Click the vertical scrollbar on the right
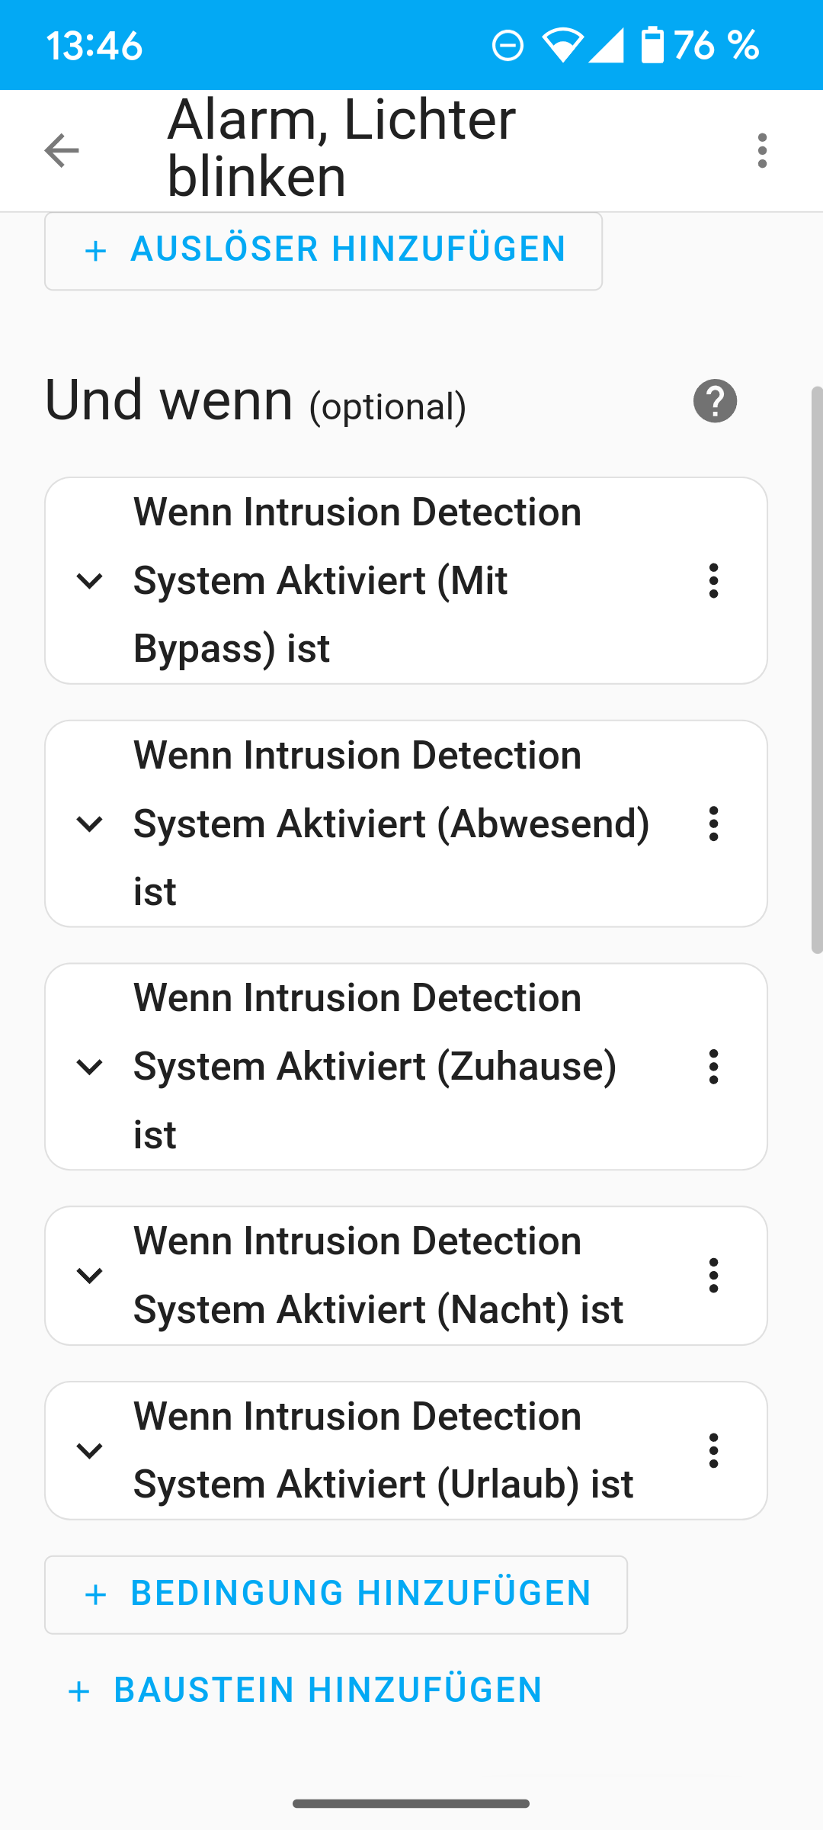The image size is (823, 1830). (817, 671)
